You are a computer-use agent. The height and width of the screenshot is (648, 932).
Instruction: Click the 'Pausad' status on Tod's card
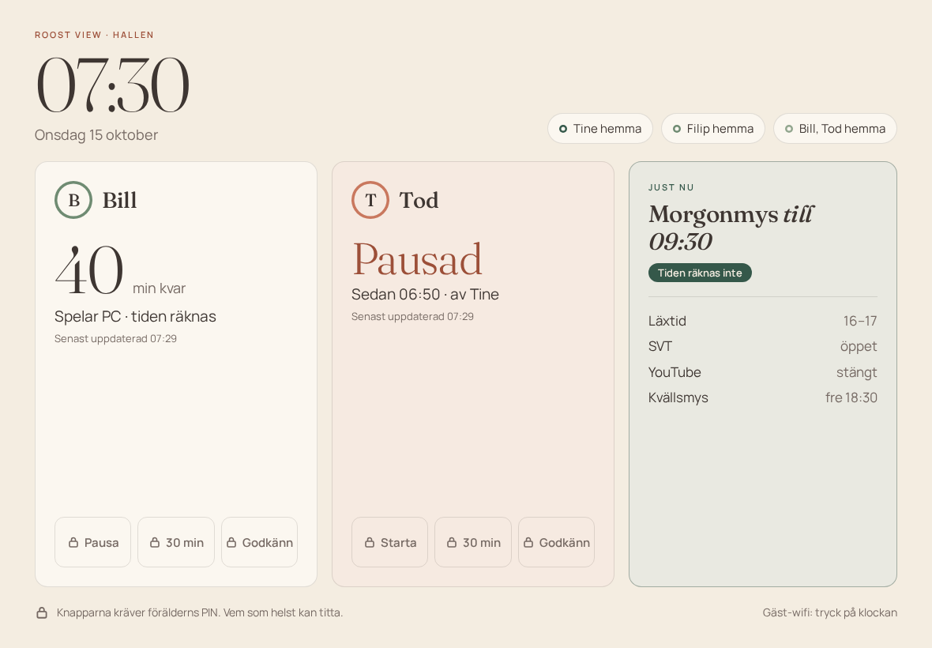pyautogui.click(x=417, y=259)
